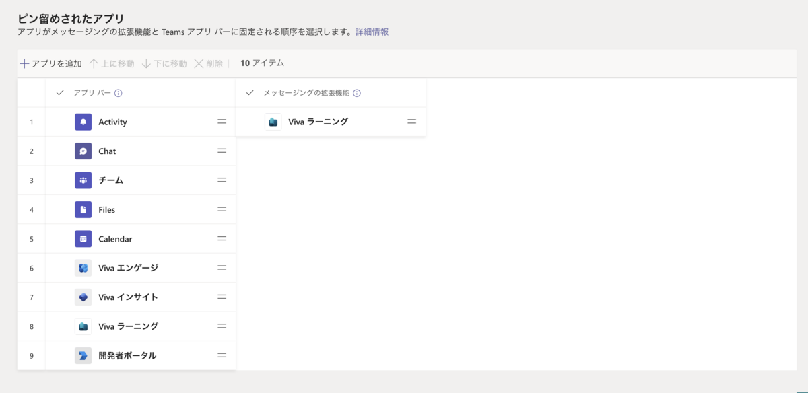The image size is (808, 393).
Task: Click the Teams (チーム) app icon
Action: (x=83, y=180)
